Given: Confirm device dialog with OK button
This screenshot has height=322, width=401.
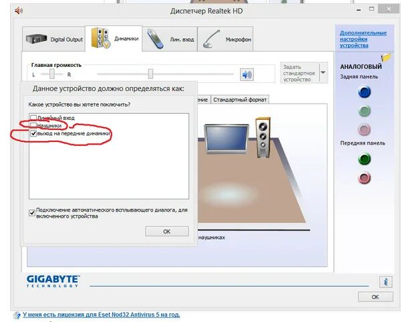Looking at the screenshot, I should pyautogui.click(x=166, y=232).
